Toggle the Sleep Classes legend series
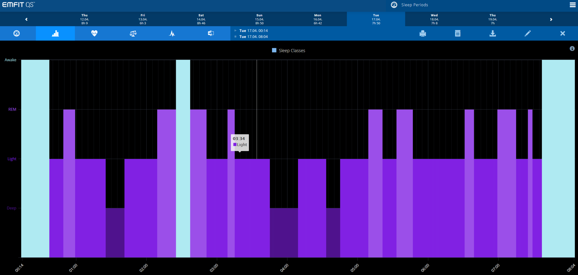Viewport: 578px width, 275px height. pyautogui.click(x=288, y=51)
